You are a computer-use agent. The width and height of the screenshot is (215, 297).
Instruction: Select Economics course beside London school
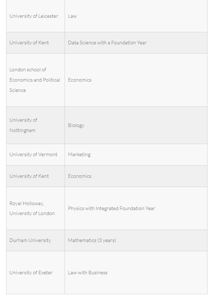(79, 80)
